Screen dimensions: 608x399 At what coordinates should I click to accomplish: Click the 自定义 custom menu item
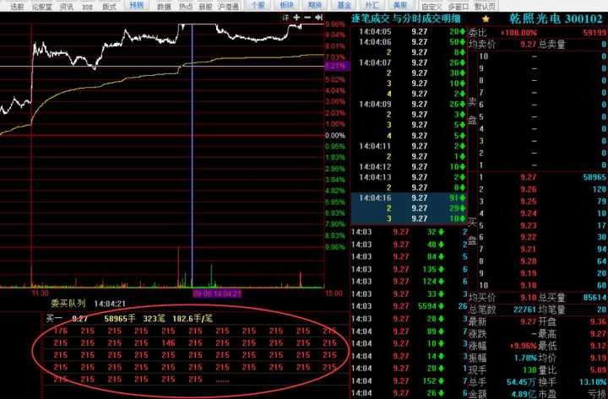tap(432, 5)
